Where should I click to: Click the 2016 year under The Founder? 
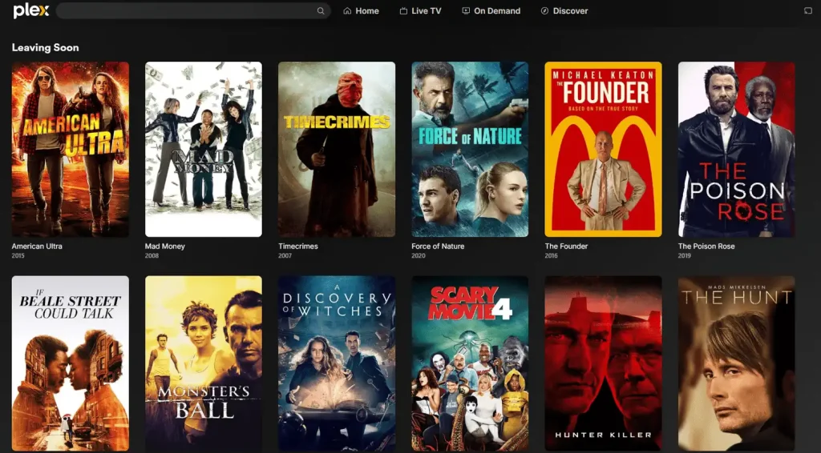pos(552,256)
